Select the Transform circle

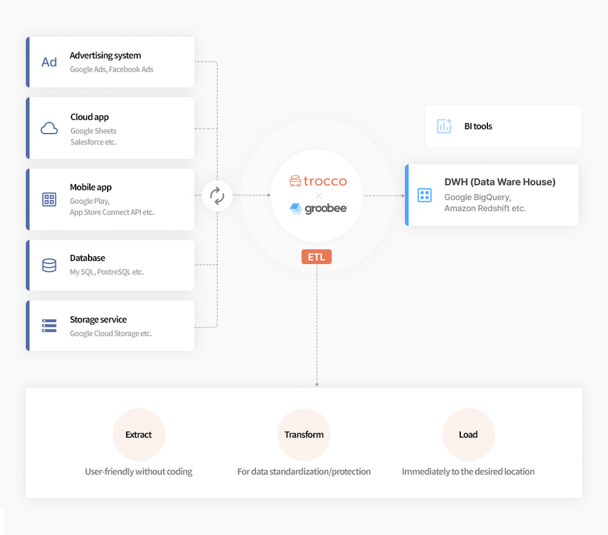click(304, 435)
